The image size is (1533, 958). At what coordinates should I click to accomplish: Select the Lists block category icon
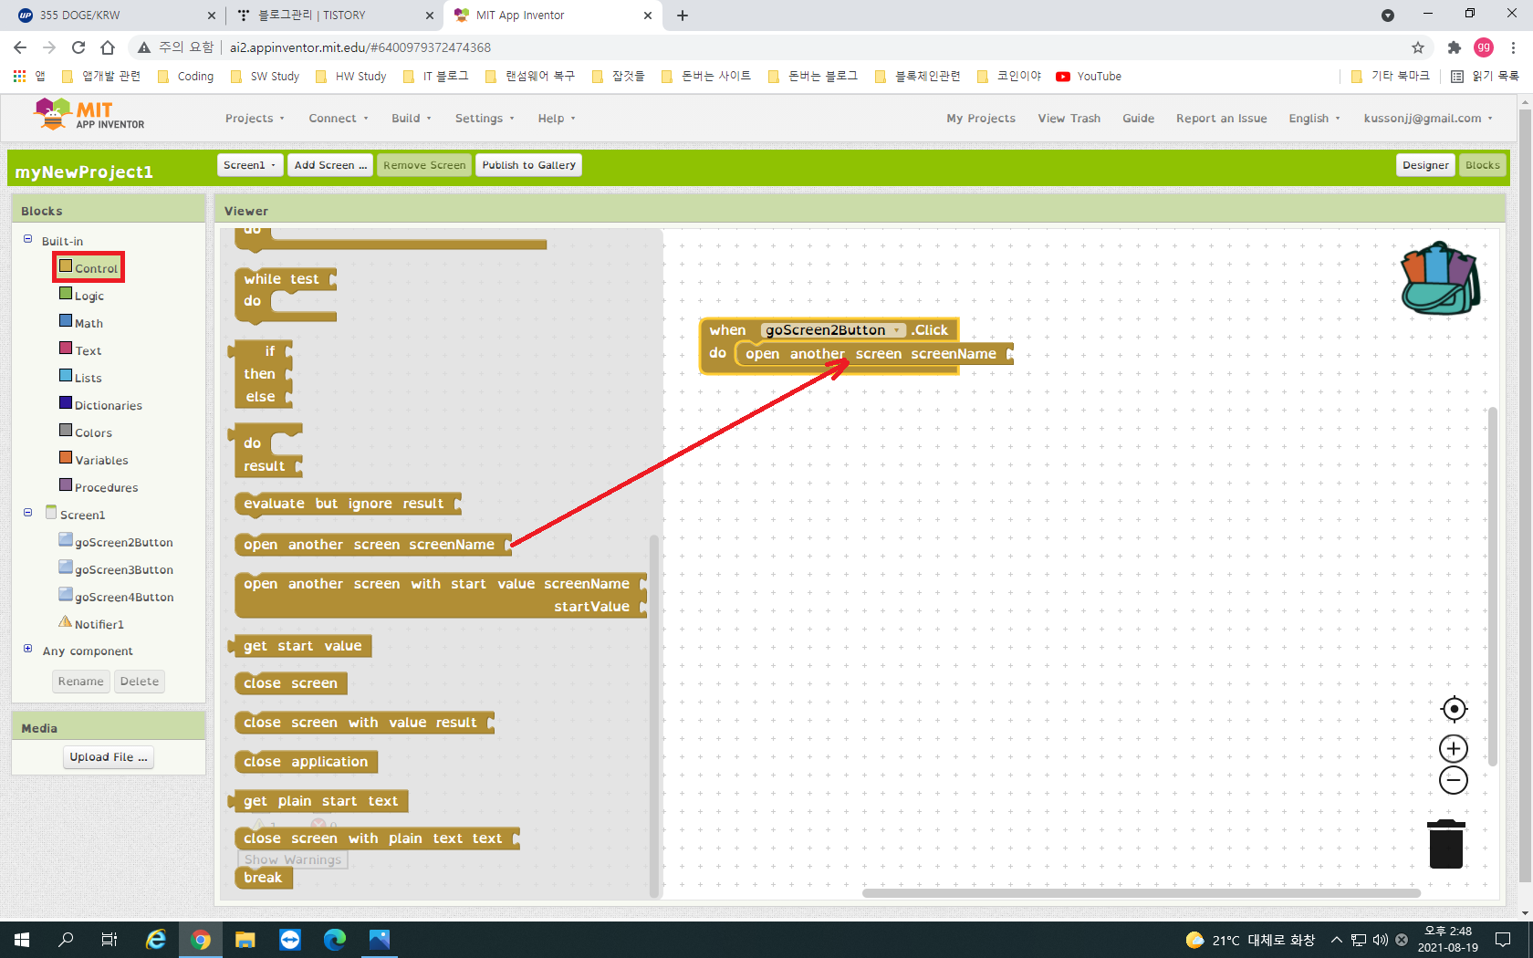point(66,376)
